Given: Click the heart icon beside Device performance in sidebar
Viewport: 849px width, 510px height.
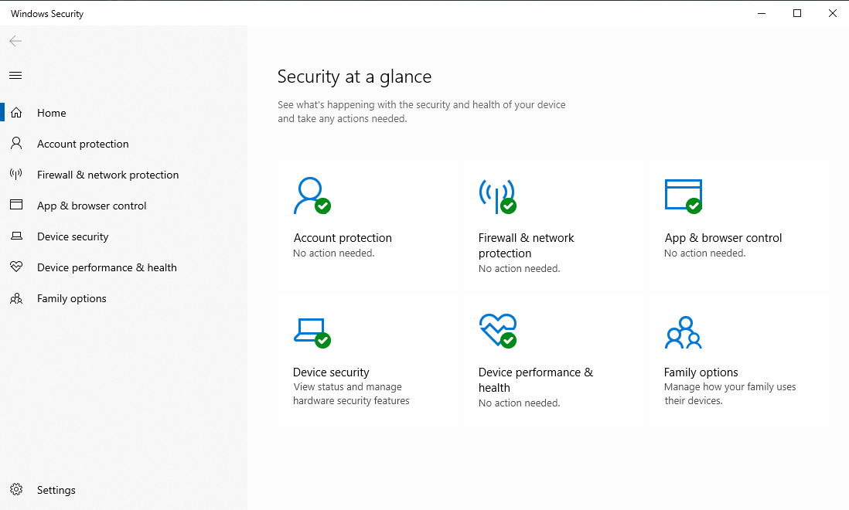Looking at the screenshot, I should pyautogui.click(x=16, y=267).
